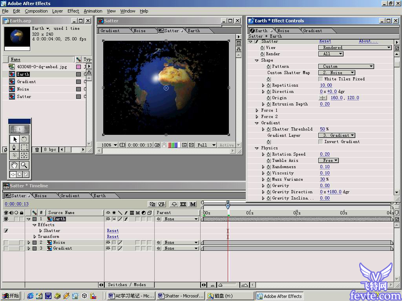Click the wireframe interactions button in Timeline
Viewport: 402px width, 301px height.
(152, 204)
